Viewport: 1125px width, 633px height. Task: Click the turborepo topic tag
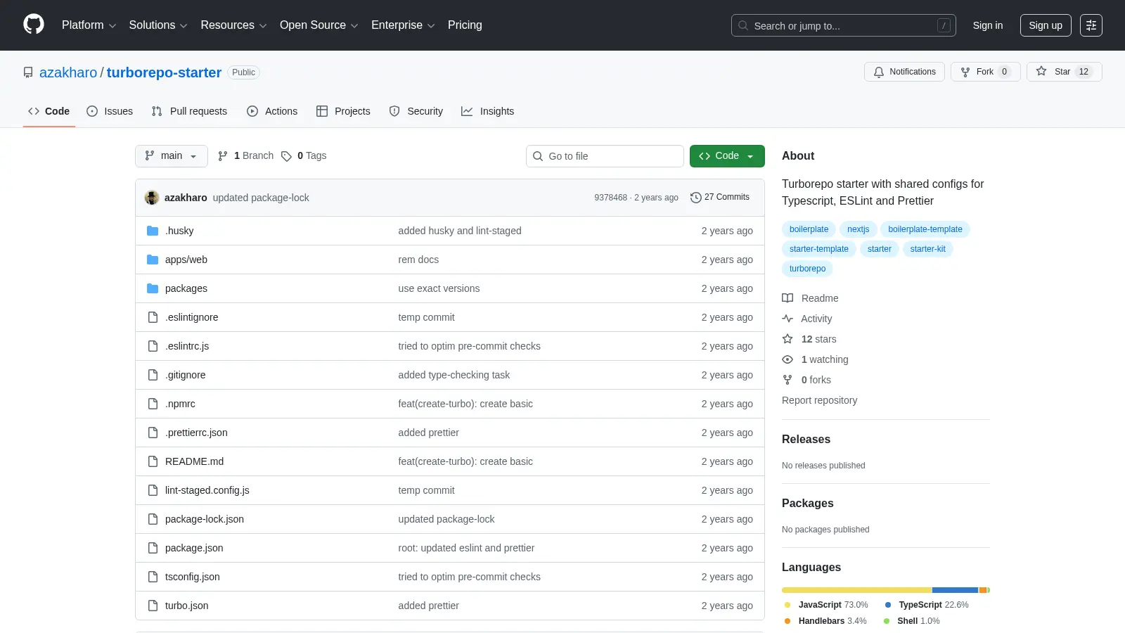[x=807, y=269]
